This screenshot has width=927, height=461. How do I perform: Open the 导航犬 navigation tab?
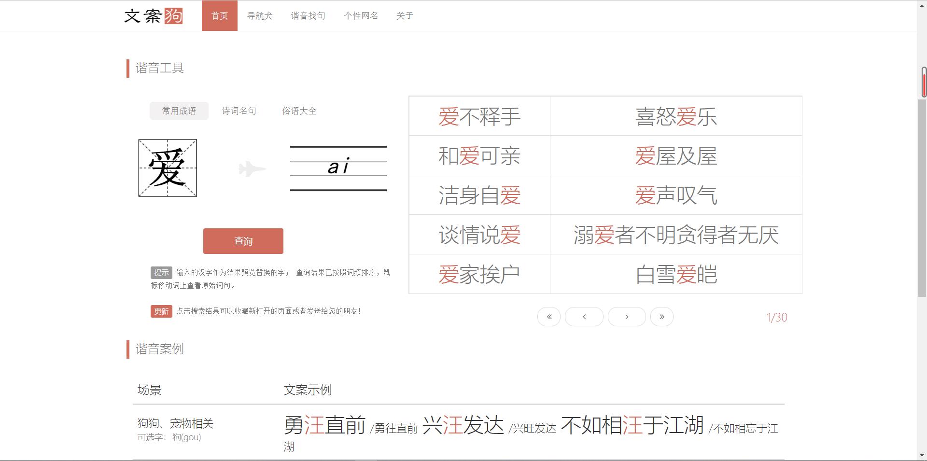pyautogui.click(x=260, y=15)
